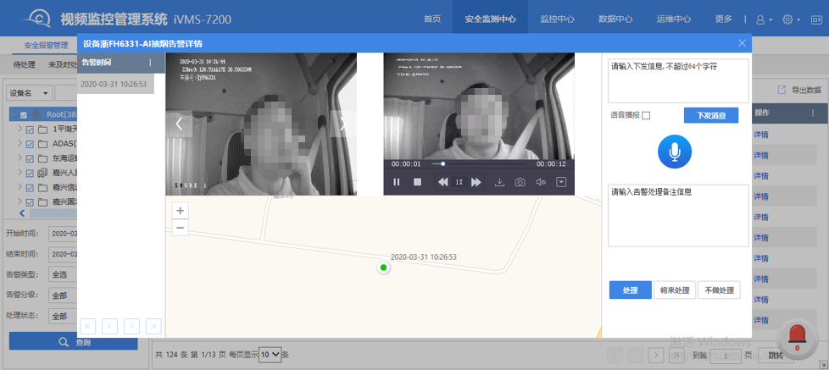Focus the alarm remark field 请输入告警处理备注信息

[x=678, y=215]
